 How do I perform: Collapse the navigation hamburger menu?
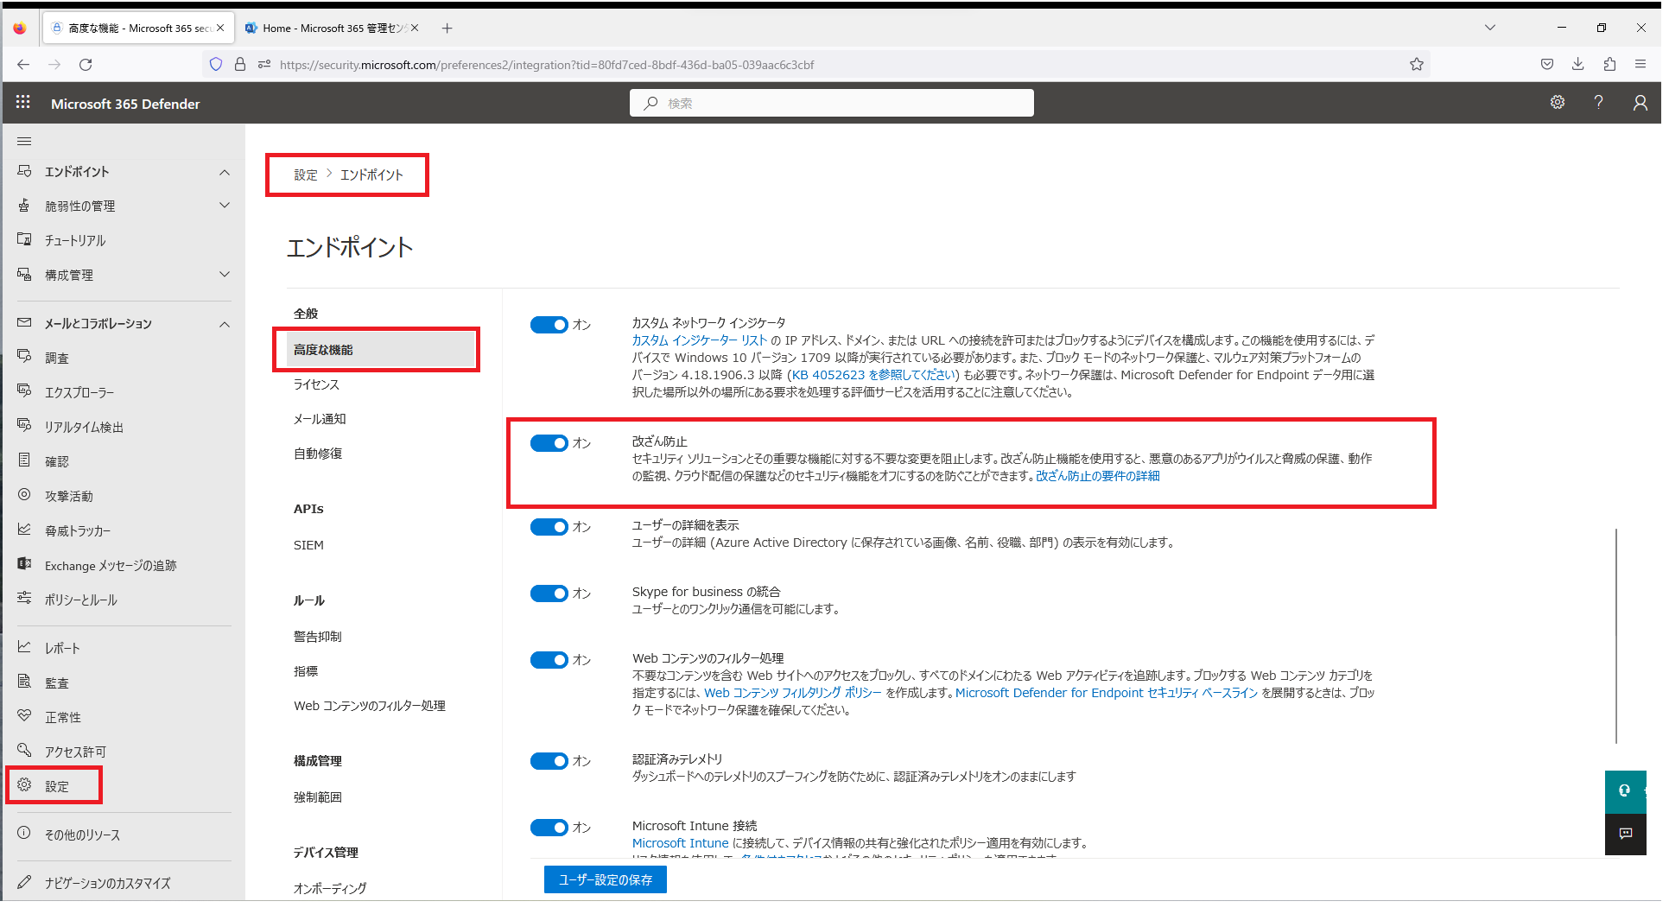24,142
